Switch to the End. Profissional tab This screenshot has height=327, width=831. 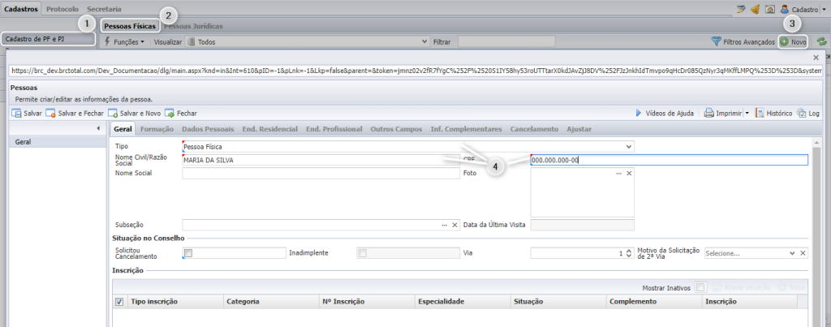click(334, 129)
